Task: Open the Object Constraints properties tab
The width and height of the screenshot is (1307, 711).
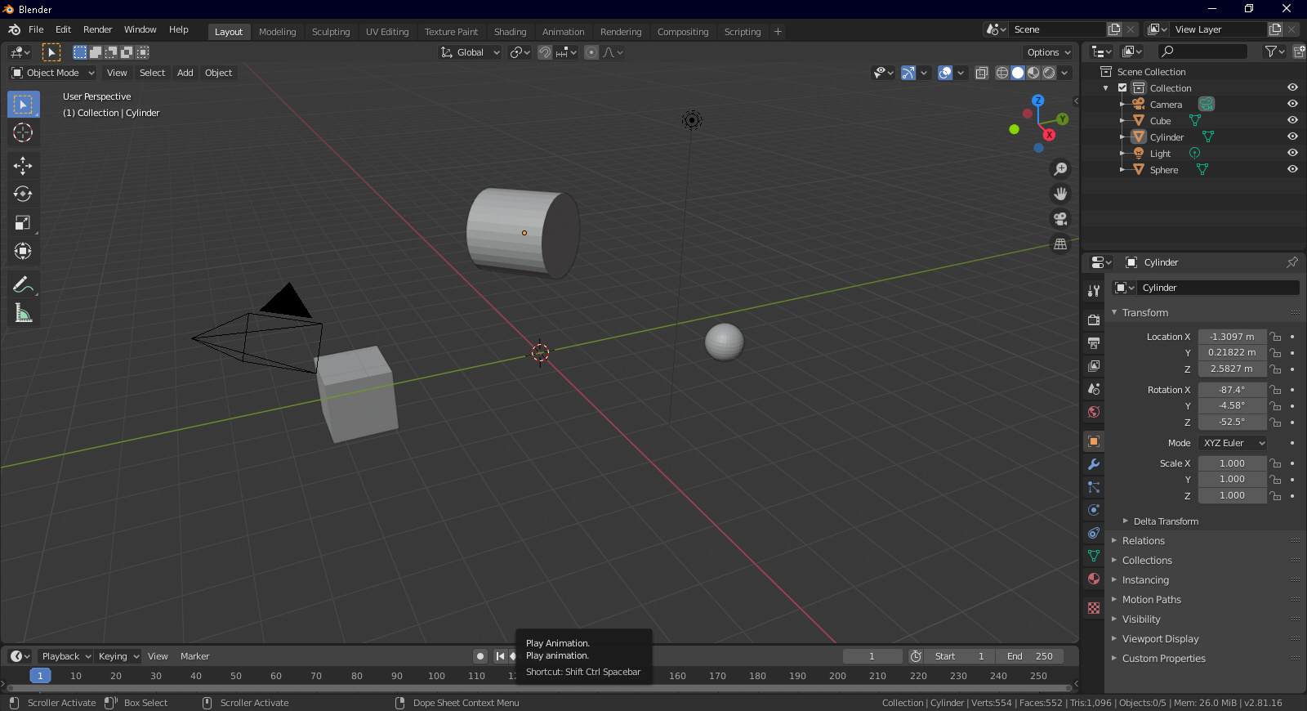Action: (1094, 533)
